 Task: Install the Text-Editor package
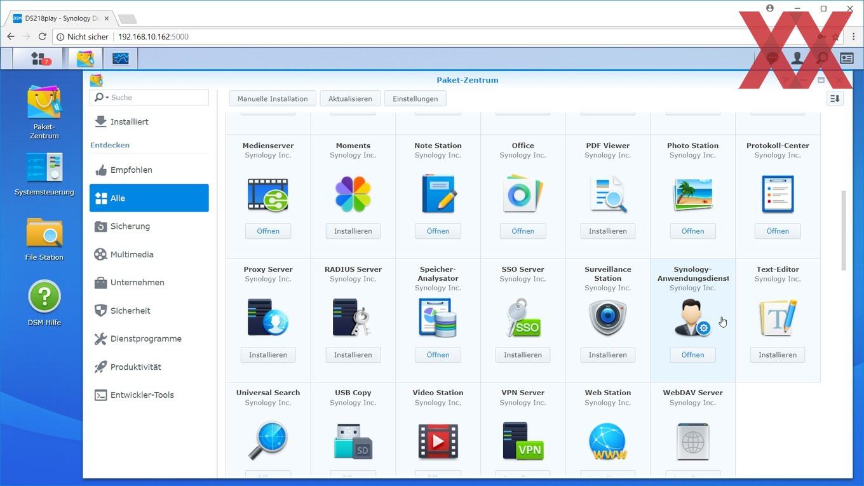(778, 354)
